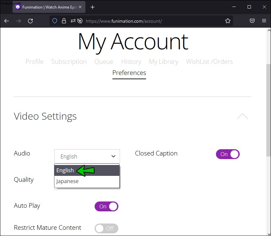Click the browser back arrow
This screenshot has height=236, width=271.
coord(7,21)
